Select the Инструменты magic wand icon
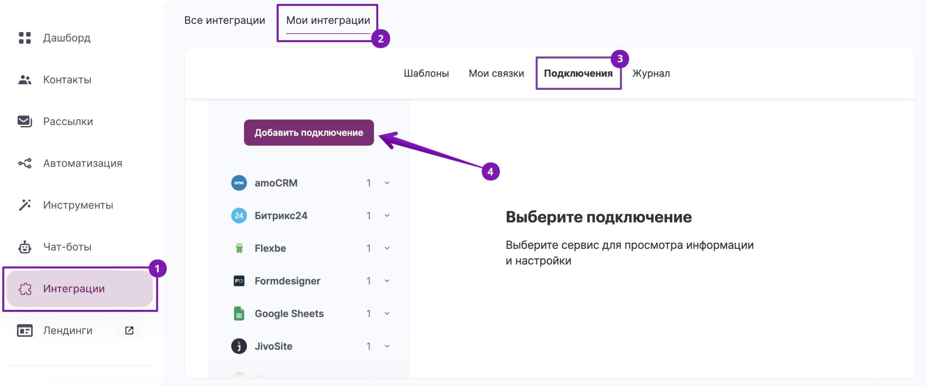Screen dimensions: 927x386 click(x=25, y=205)
